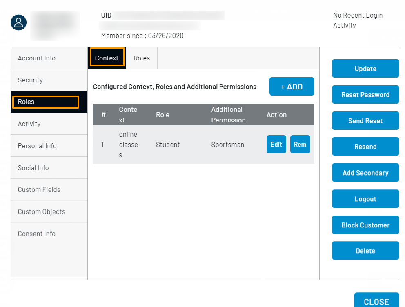
Task: Open Custom Fields
Action: coord(39,189)
